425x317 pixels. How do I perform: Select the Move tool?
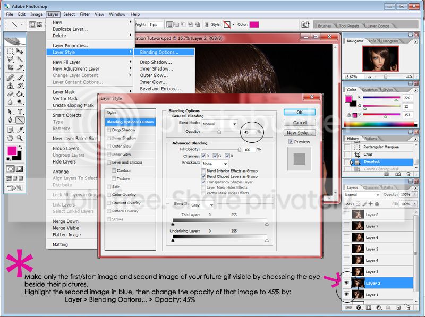coord(20,52)
